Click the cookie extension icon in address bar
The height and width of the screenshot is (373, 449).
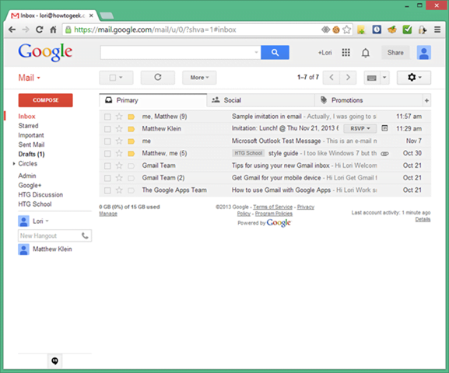click(x=336, y=30)
